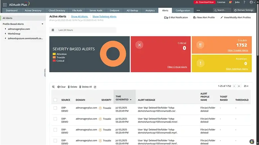This screenshot has height=145, width=259.
Task: Open View/Modify Alert Profiles
Action: click(x=235, y=18)
